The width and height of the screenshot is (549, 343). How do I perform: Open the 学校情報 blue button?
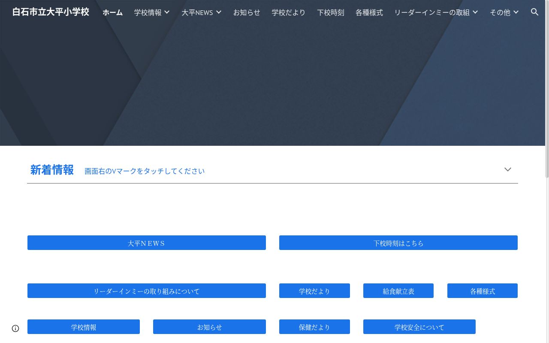[x=84, y=327]
